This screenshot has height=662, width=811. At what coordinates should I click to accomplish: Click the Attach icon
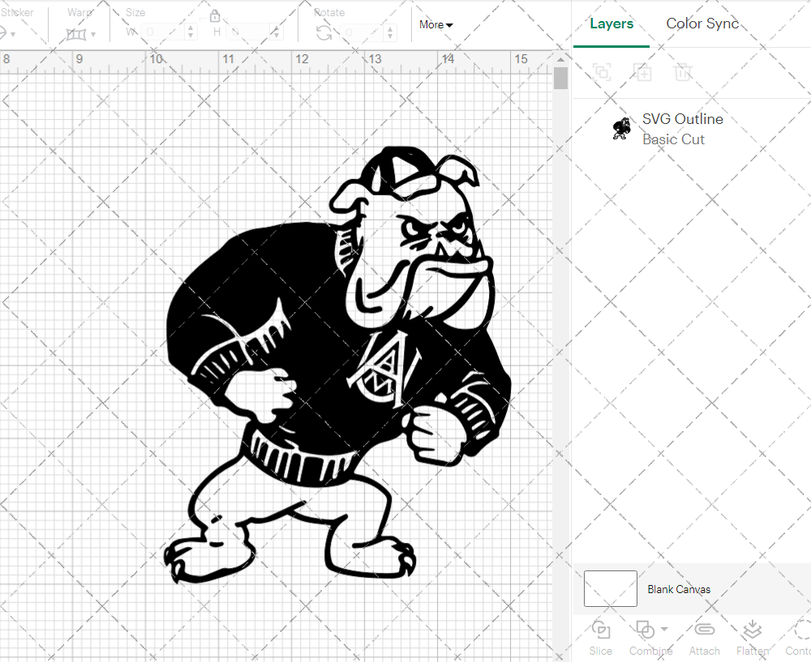click(x=704, y=638)
